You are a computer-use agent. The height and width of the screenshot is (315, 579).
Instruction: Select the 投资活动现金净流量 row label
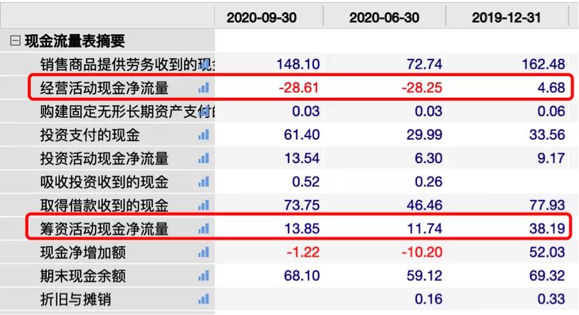click(104, 159)
